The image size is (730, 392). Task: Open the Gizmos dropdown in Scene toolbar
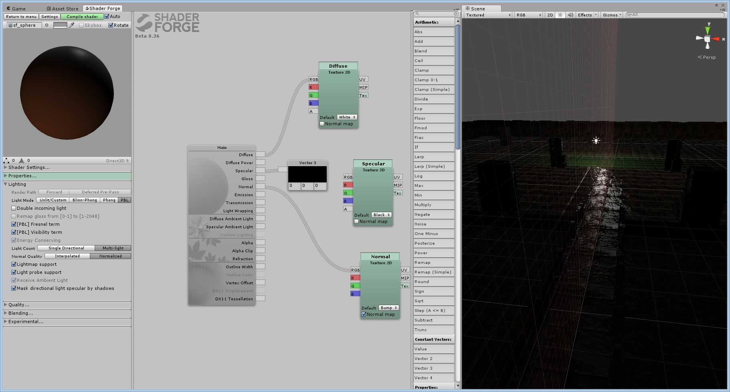[x=612, y=15]
